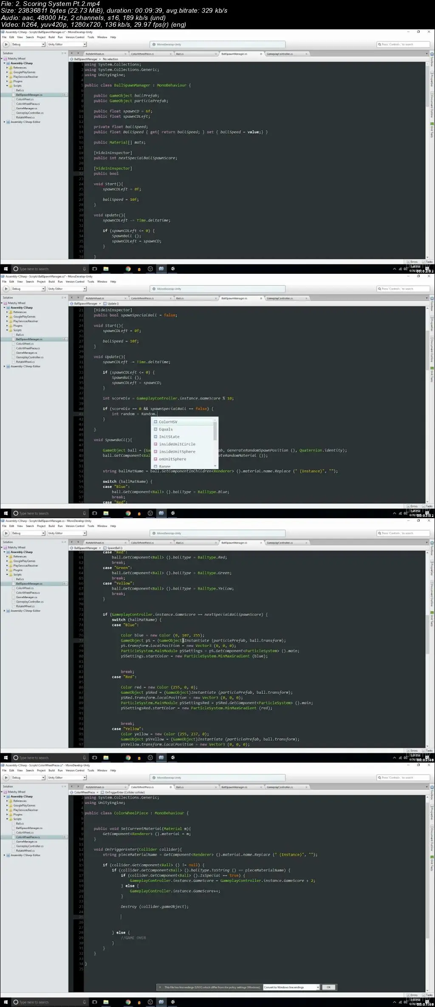Pick insideUnitSphere from the completion popup
The image size is (435, 1007).
click(183, 451)
